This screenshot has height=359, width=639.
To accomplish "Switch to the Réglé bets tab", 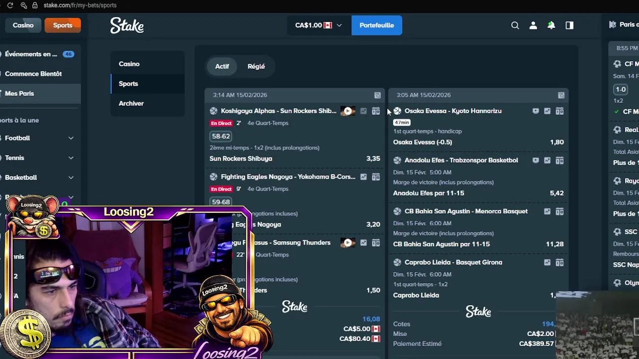I will pos(256,66).
